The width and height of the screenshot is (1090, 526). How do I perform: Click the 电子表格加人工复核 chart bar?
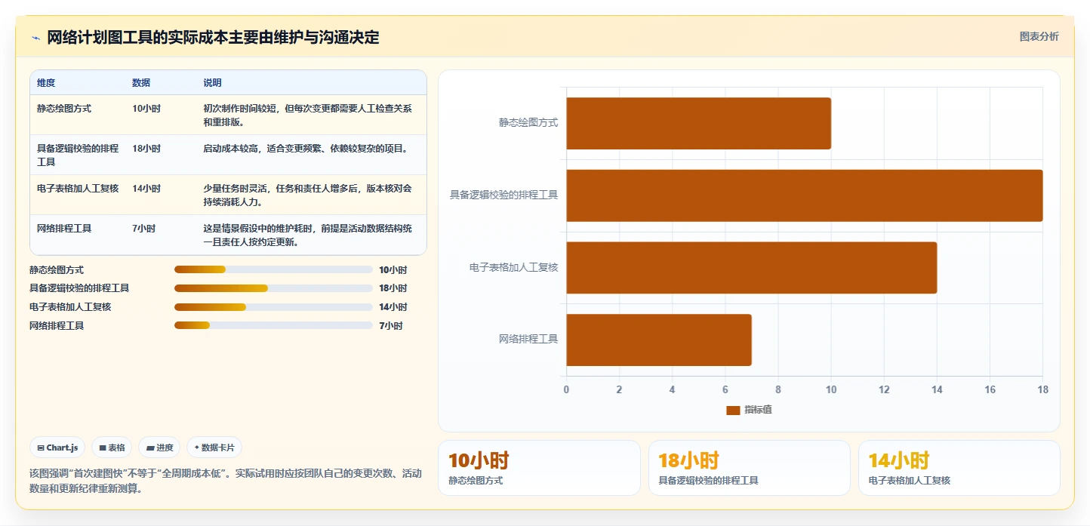[x=752, y=268]
